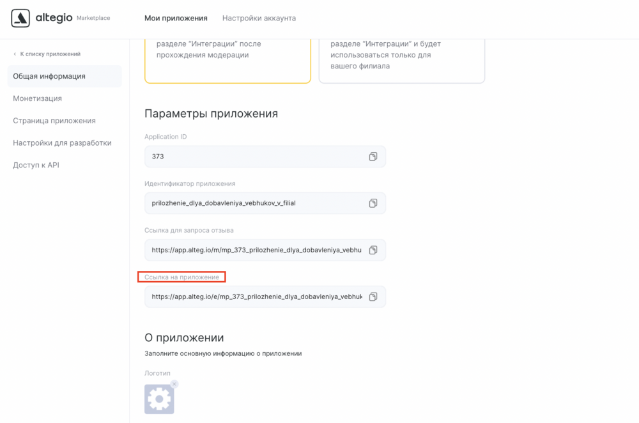The image size is (639, 423).
Task: Go back via К списку приложений arrow
Action: tap(15, 54)
